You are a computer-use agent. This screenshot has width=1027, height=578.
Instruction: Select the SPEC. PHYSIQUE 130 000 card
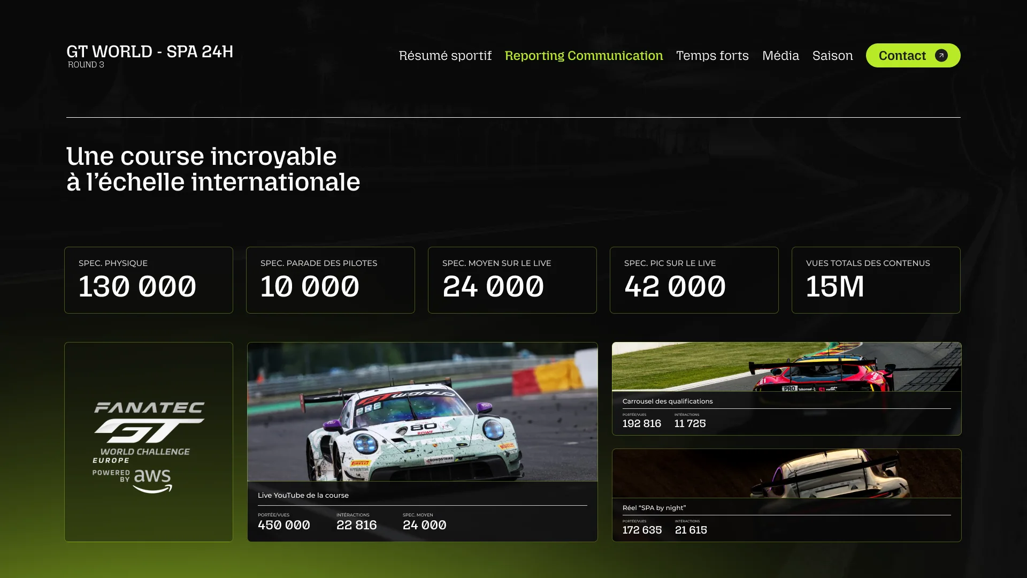click(149, 280)
